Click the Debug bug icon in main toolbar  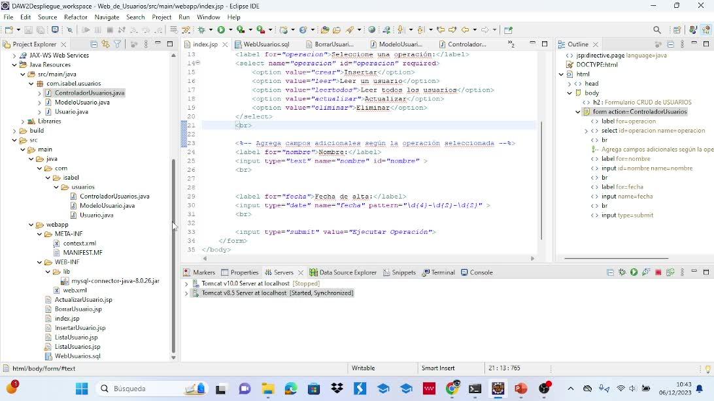tap(201, 29)
